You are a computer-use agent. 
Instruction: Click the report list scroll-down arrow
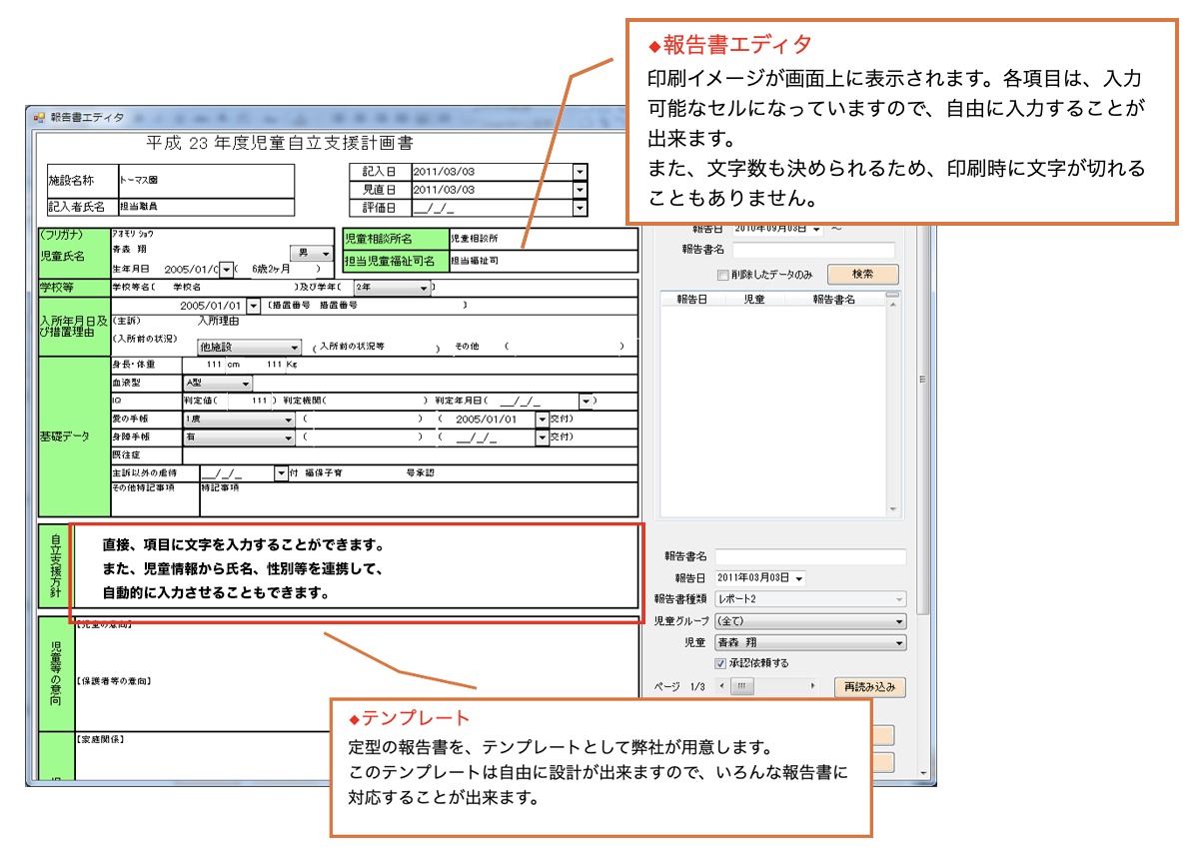coord(892,509)
